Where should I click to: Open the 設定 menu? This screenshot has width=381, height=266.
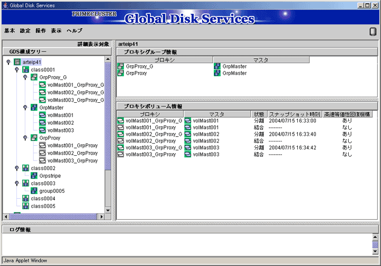[25, 31]
